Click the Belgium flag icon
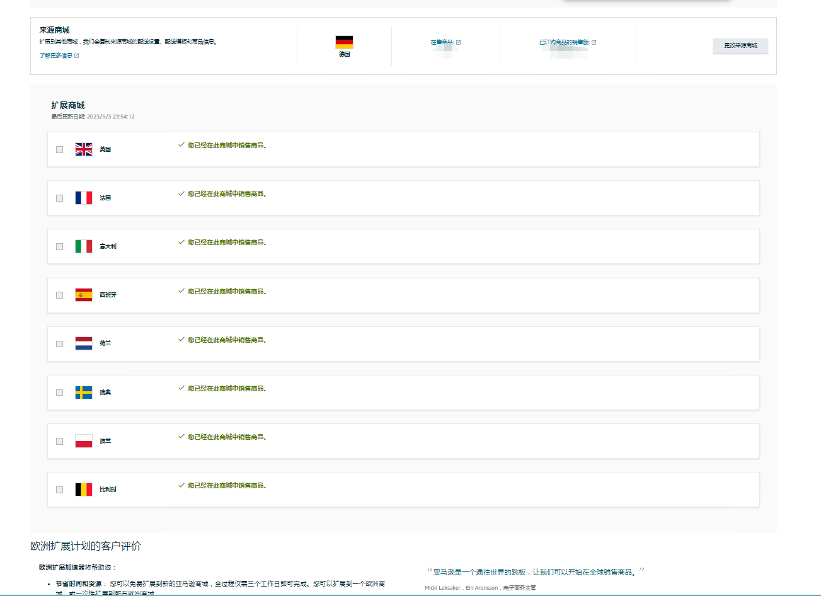821x596 pixels. 84,490
